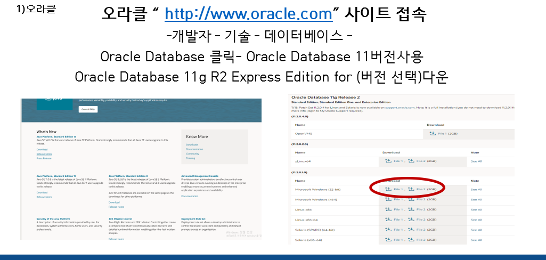Open See All note for Microsoft Windows (x64)
The width and height of the screenshot is (546, 260).
tap(476, 199)
